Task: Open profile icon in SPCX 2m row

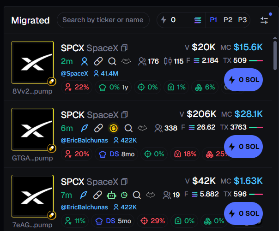Action: (85, 62)
